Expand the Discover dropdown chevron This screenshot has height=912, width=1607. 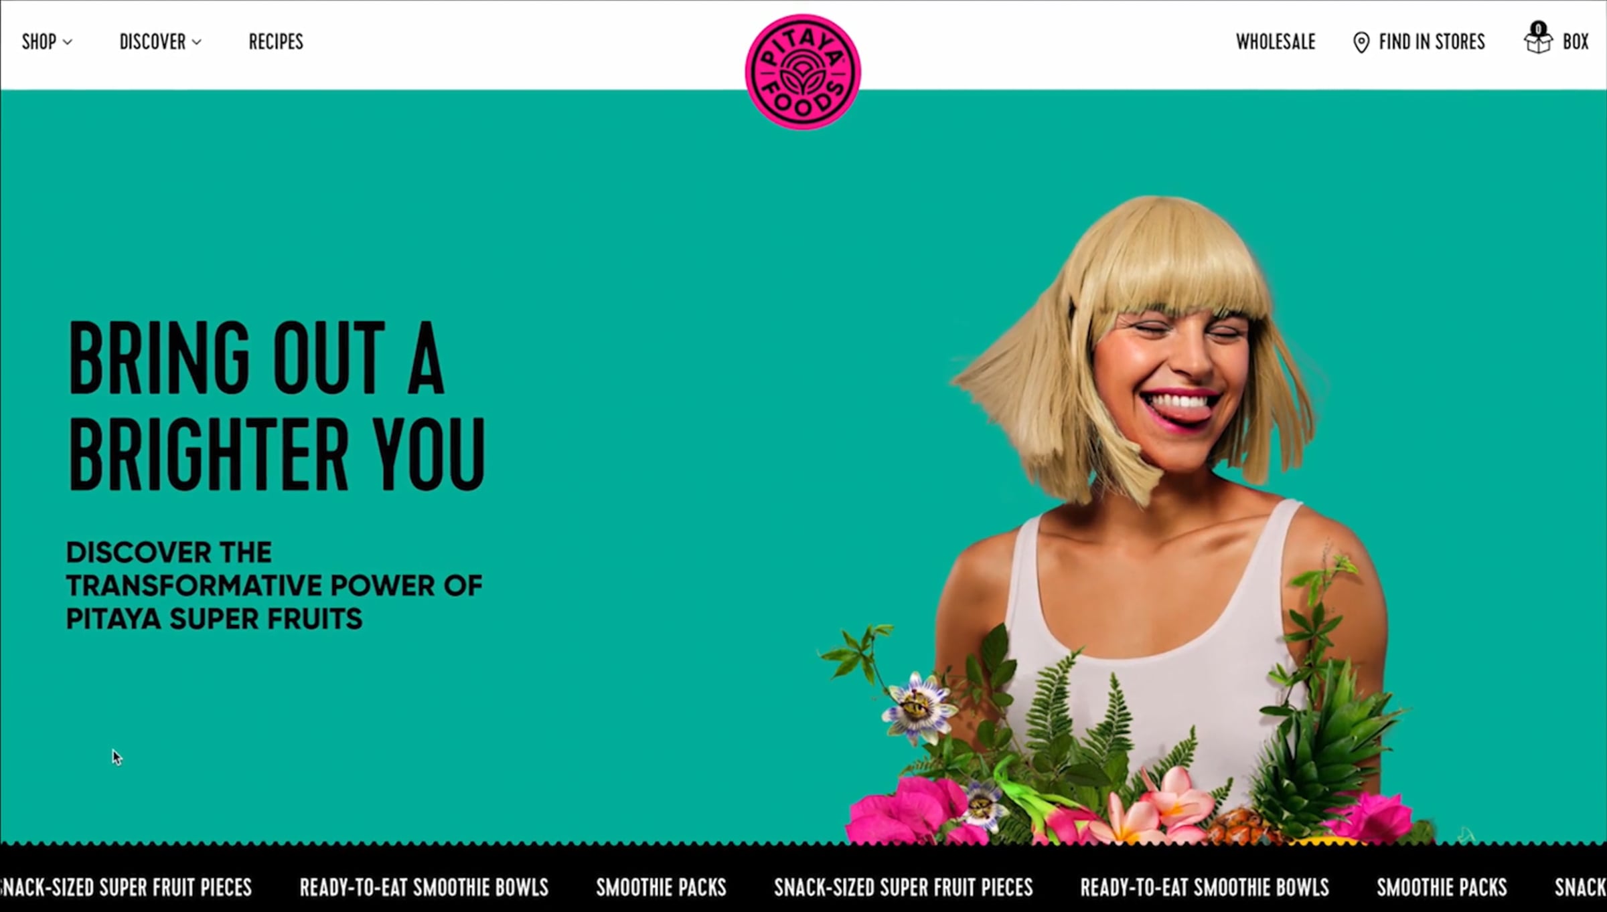196,42
